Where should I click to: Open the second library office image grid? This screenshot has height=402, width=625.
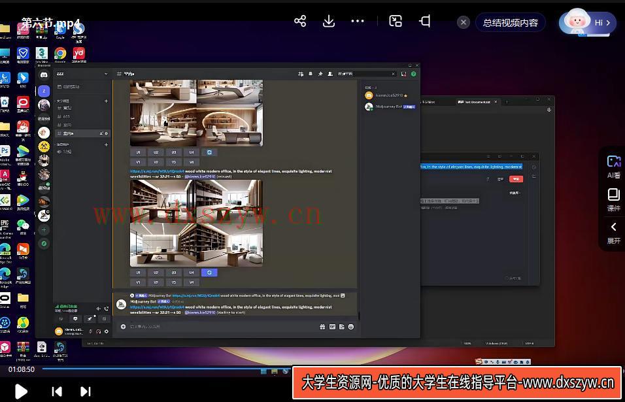pos(196,223)
